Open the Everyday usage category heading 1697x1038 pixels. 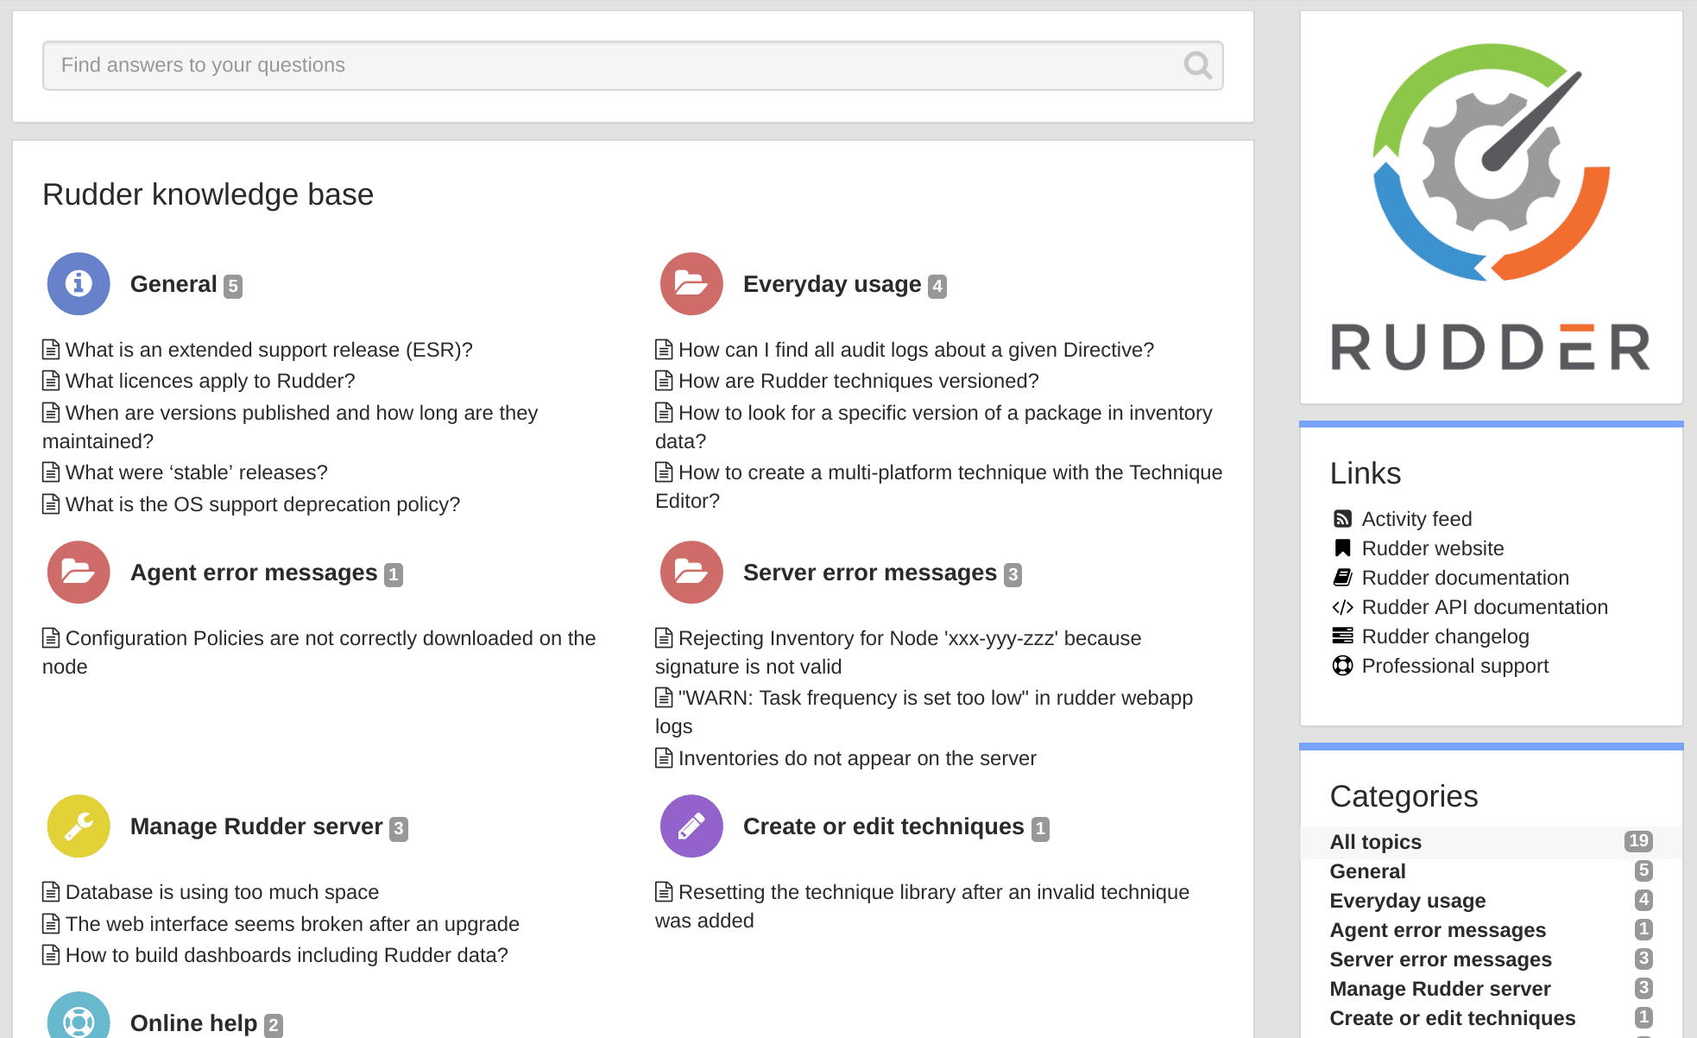point(832,284)
